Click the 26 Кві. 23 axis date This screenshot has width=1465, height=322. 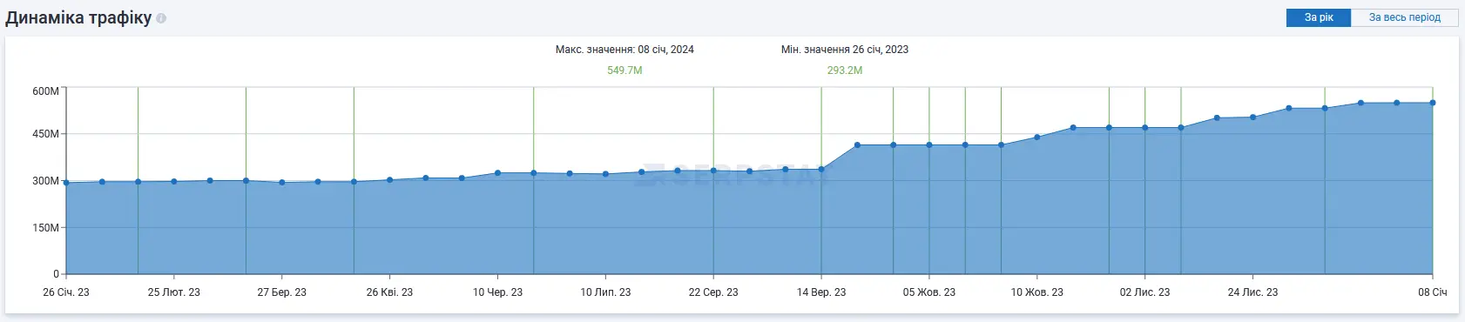[x=389, y=292]
